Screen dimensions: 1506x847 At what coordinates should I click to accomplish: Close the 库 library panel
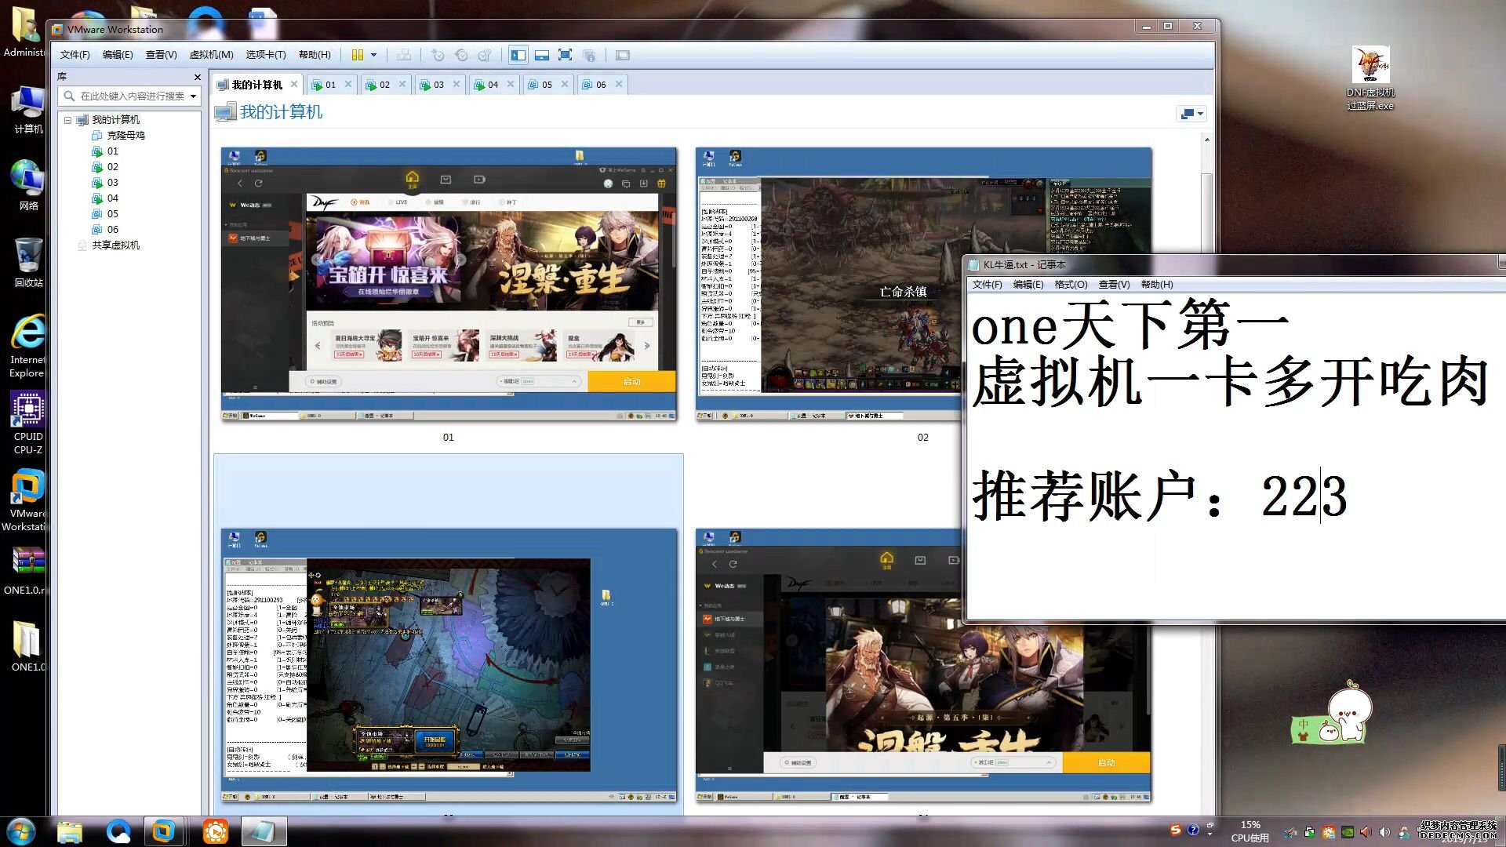197,77
